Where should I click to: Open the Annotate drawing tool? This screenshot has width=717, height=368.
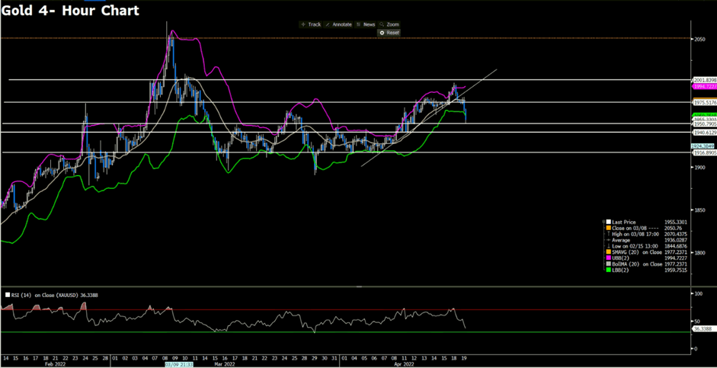pos(339,24)
